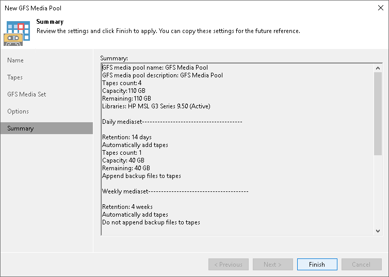
Task: Click 'Automatically add tapes' under Daily mediaset
Action: [x=135, y=145]
